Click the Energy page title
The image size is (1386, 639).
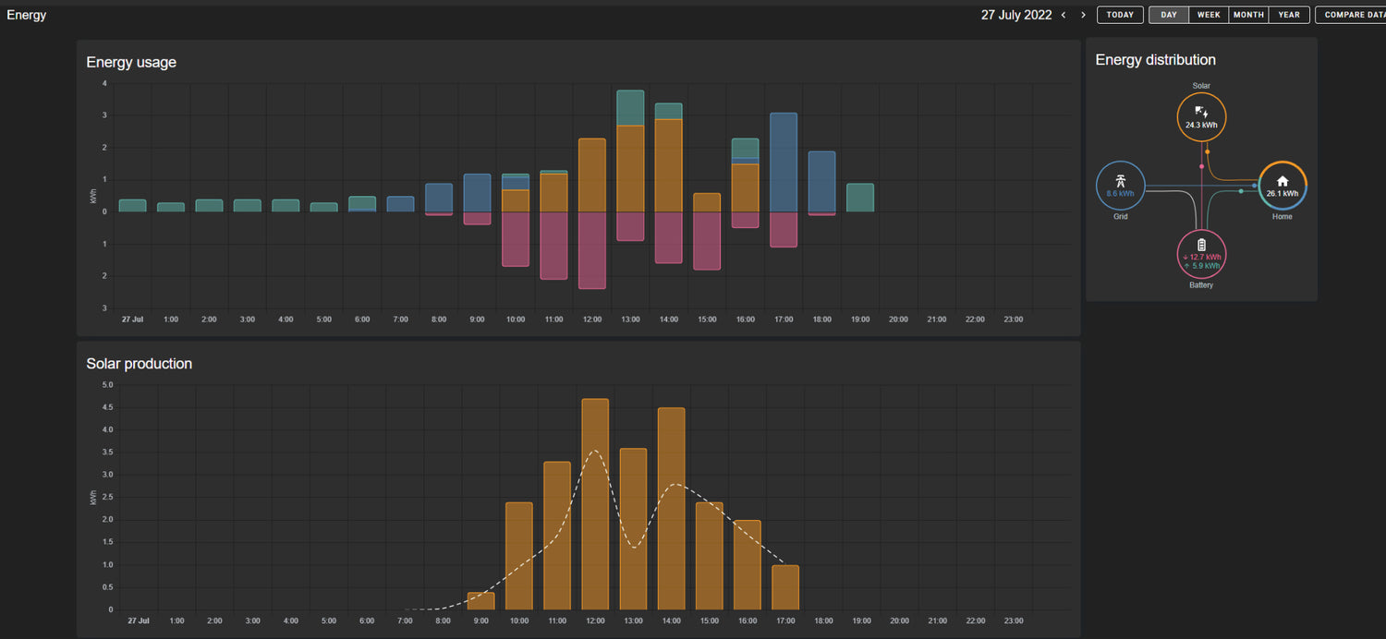pyautogui.click(x=27, y=15)
